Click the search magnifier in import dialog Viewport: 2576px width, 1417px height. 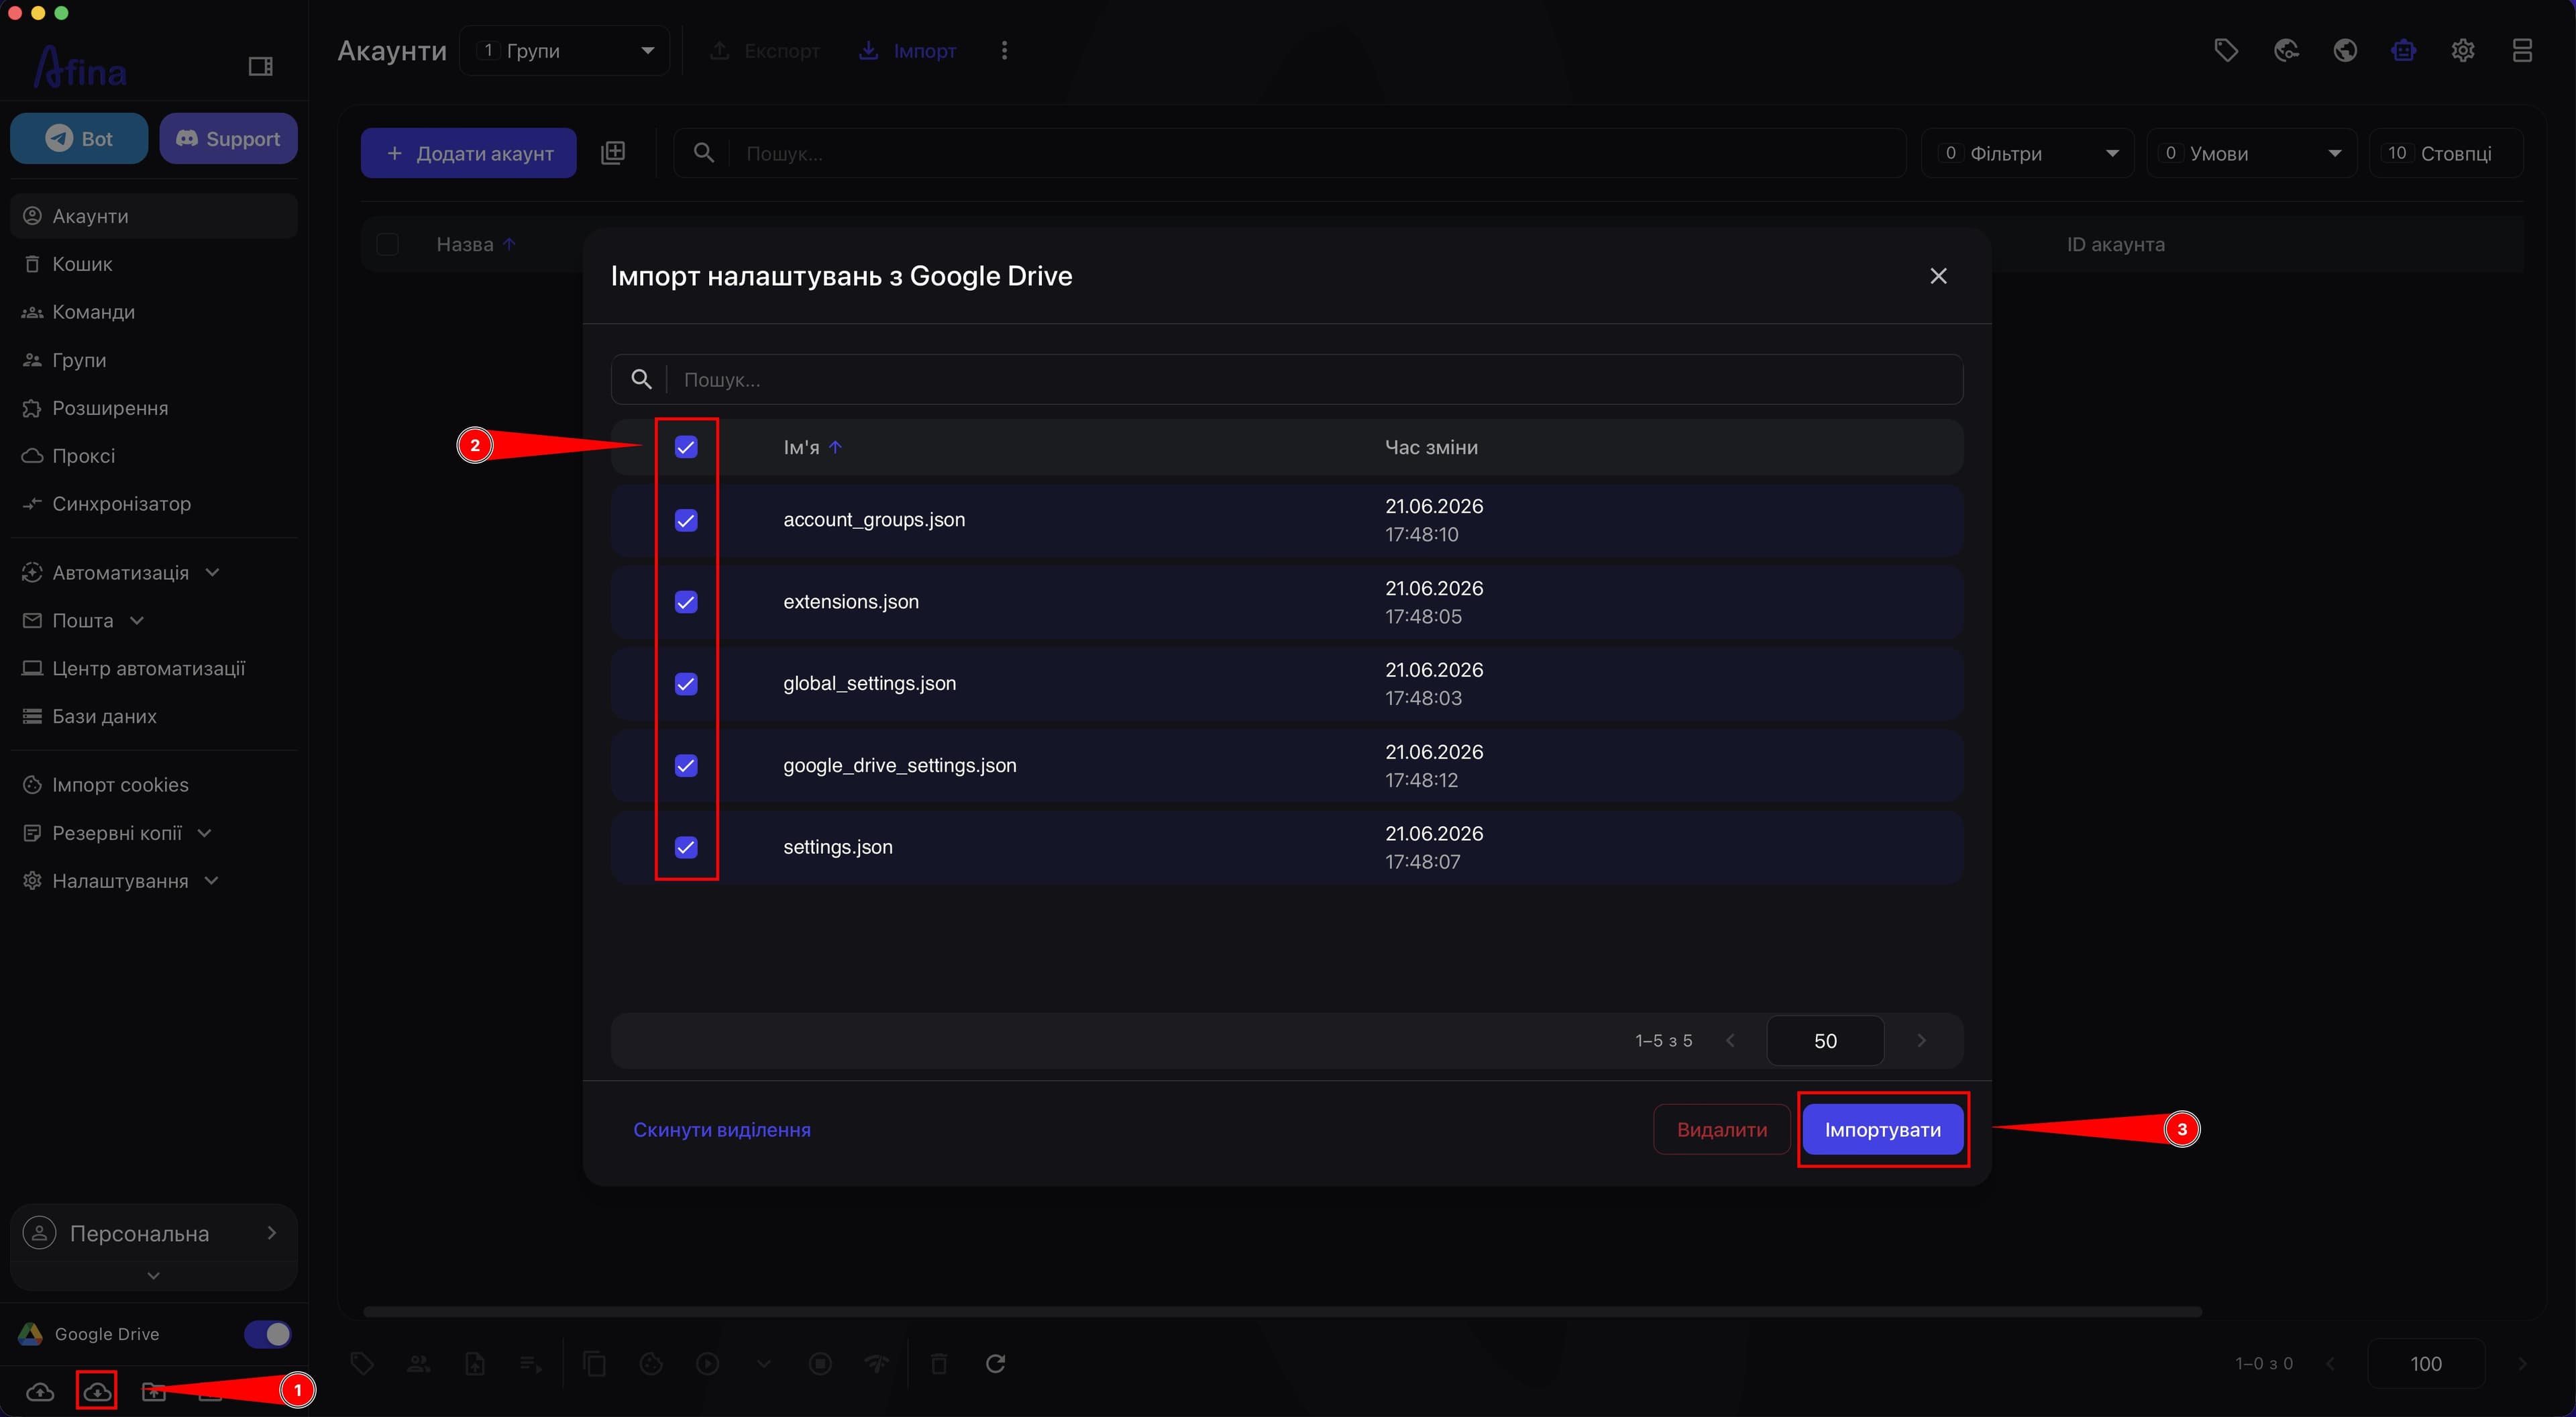[642, 379]
